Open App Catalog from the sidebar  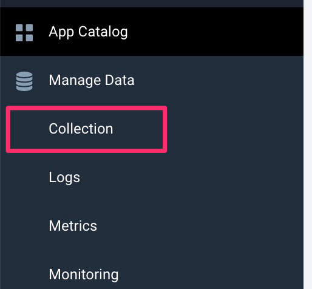(152, 32)
